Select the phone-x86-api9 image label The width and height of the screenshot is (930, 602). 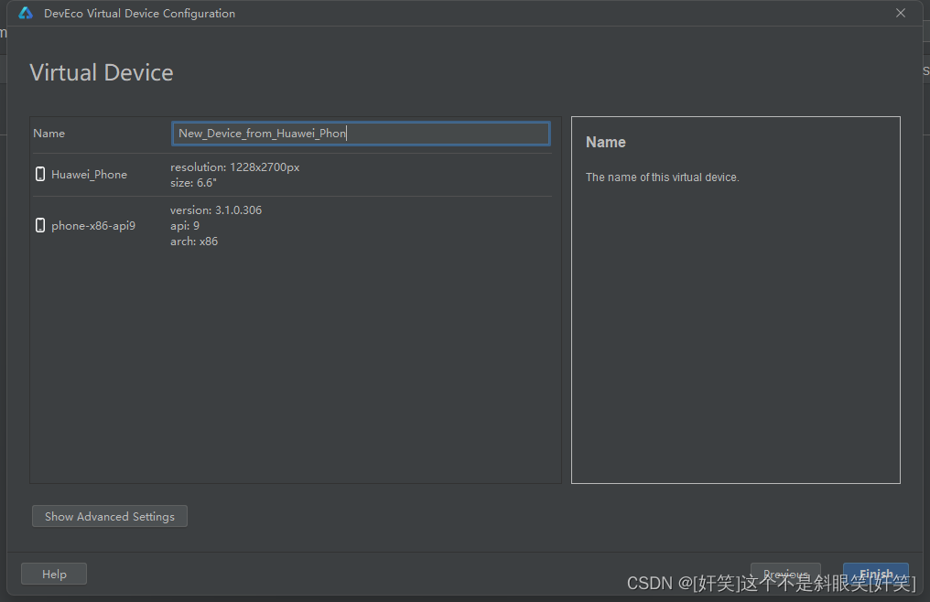(93, 225)
